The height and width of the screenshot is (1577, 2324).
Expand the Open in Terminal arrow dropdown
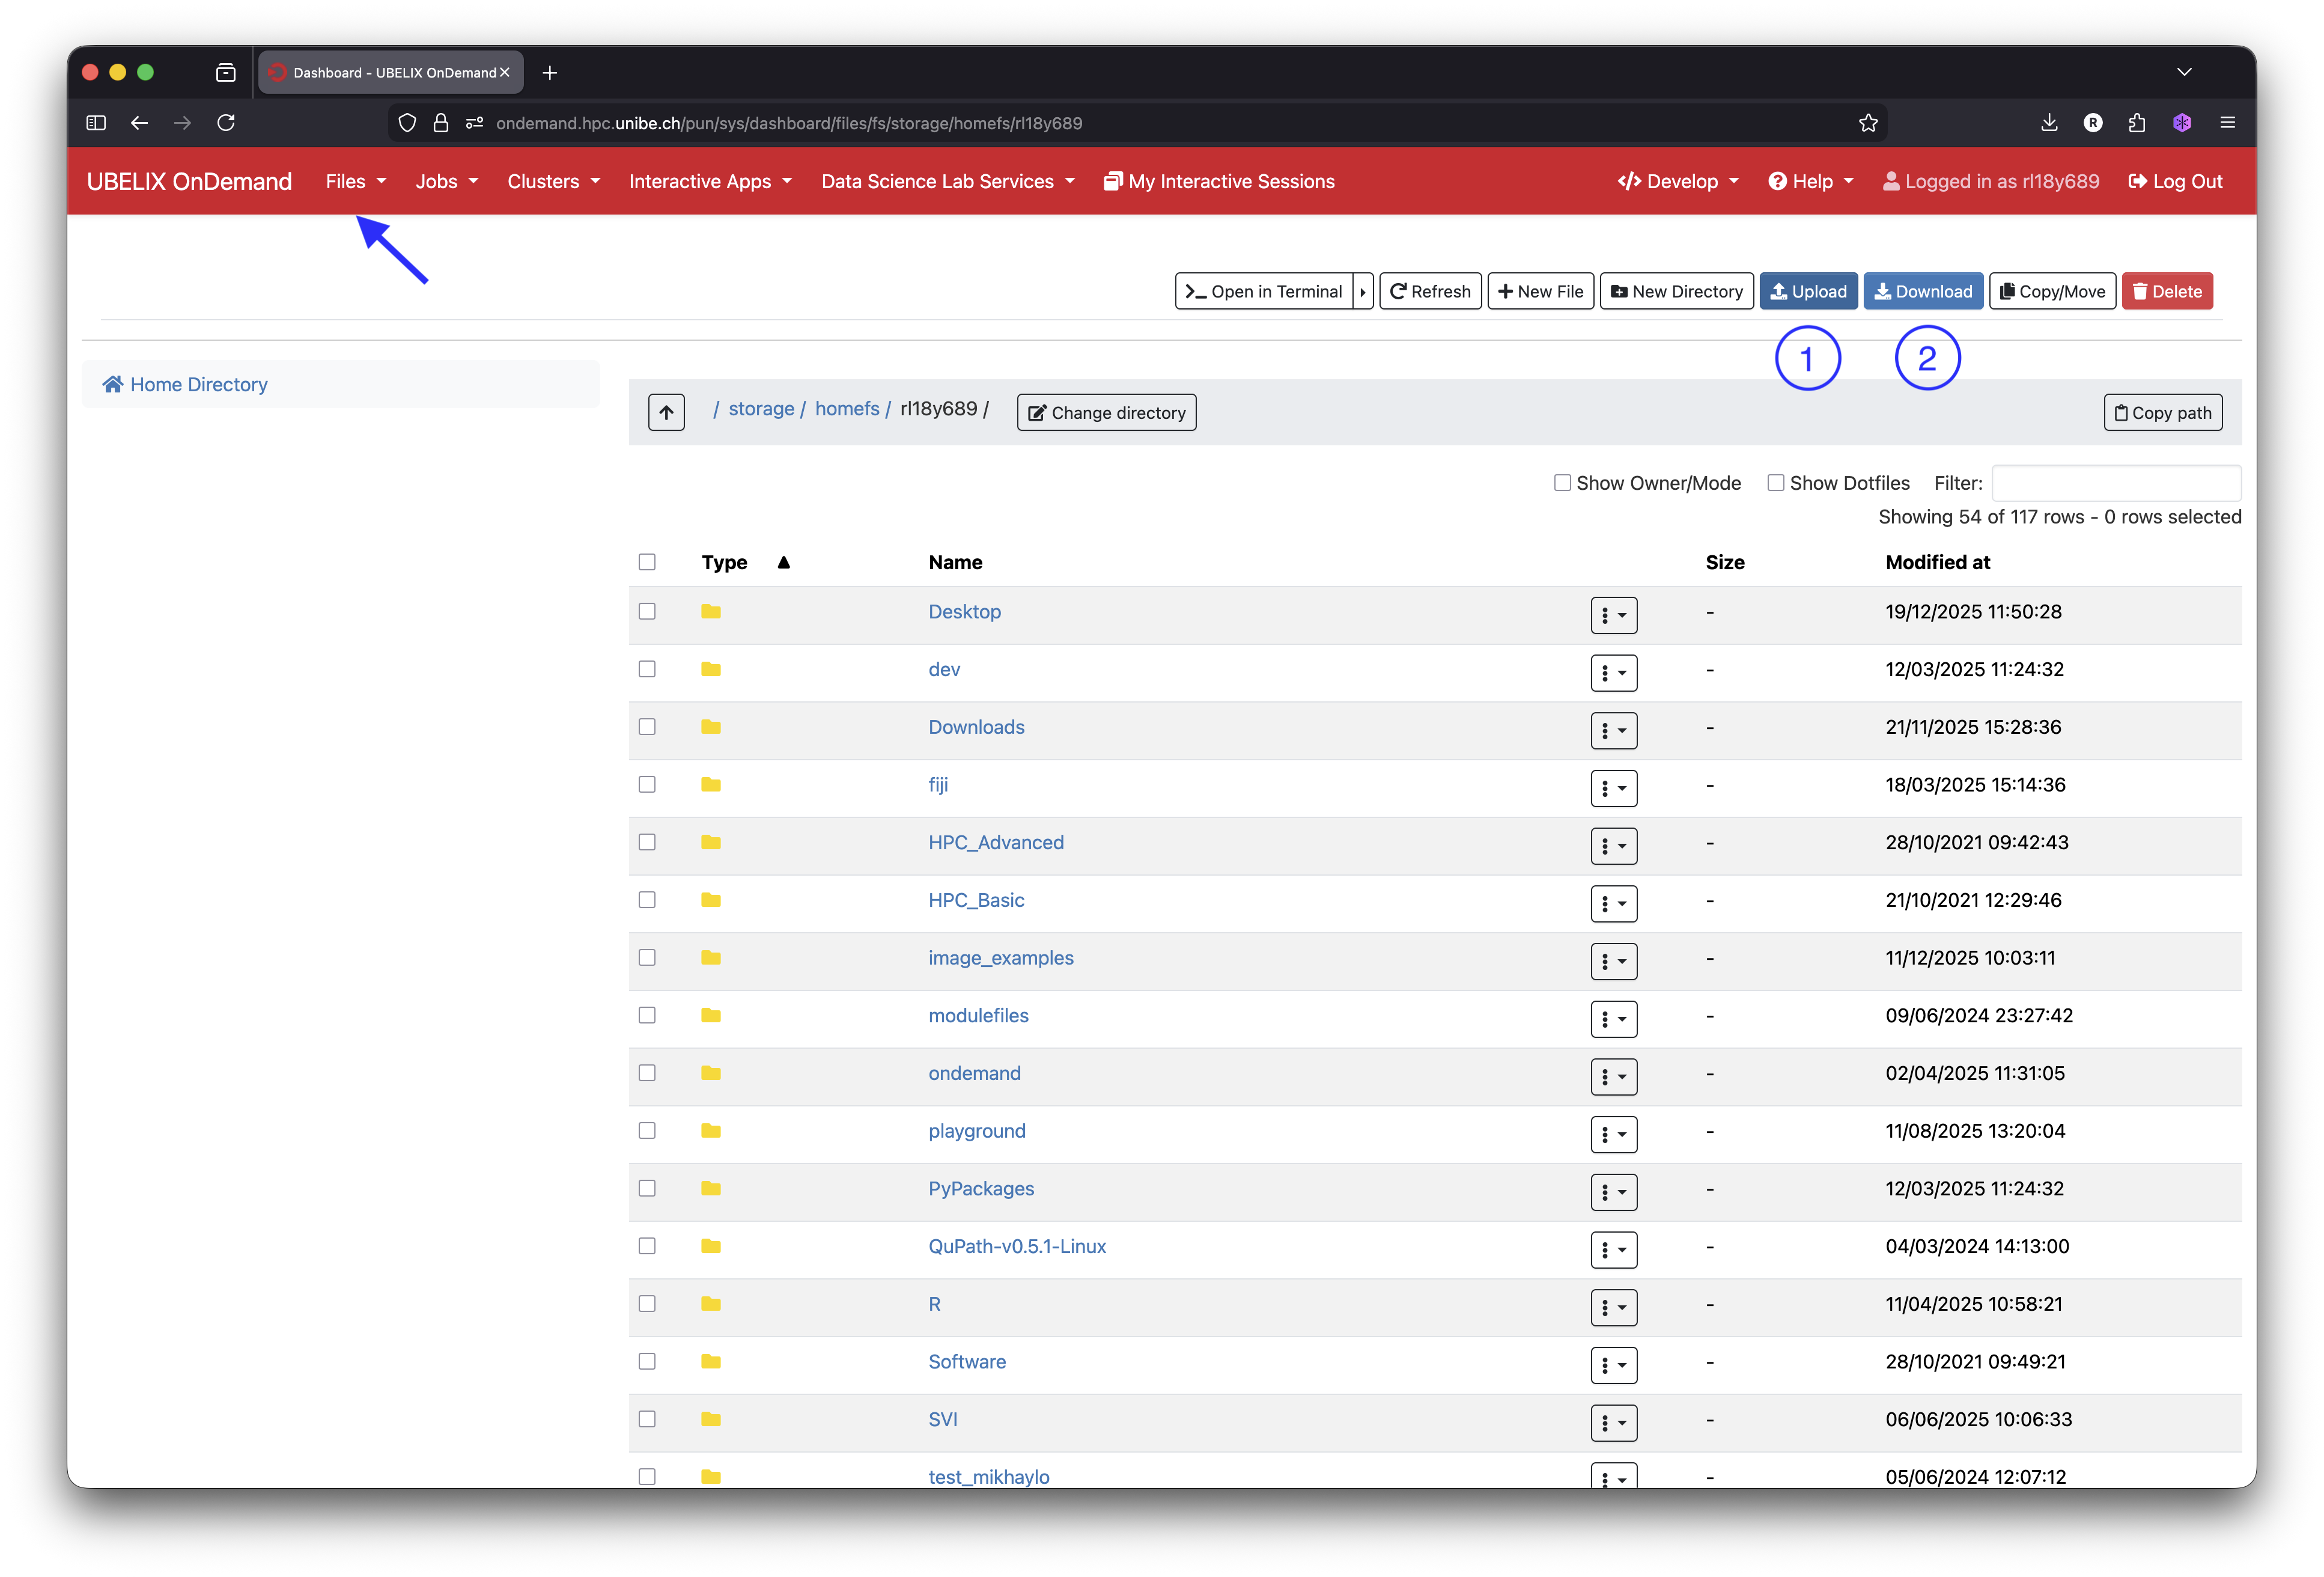coord(1363,291)
